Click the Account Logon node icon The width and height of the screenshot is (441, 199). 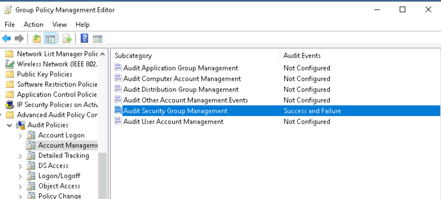pos(31,135)
